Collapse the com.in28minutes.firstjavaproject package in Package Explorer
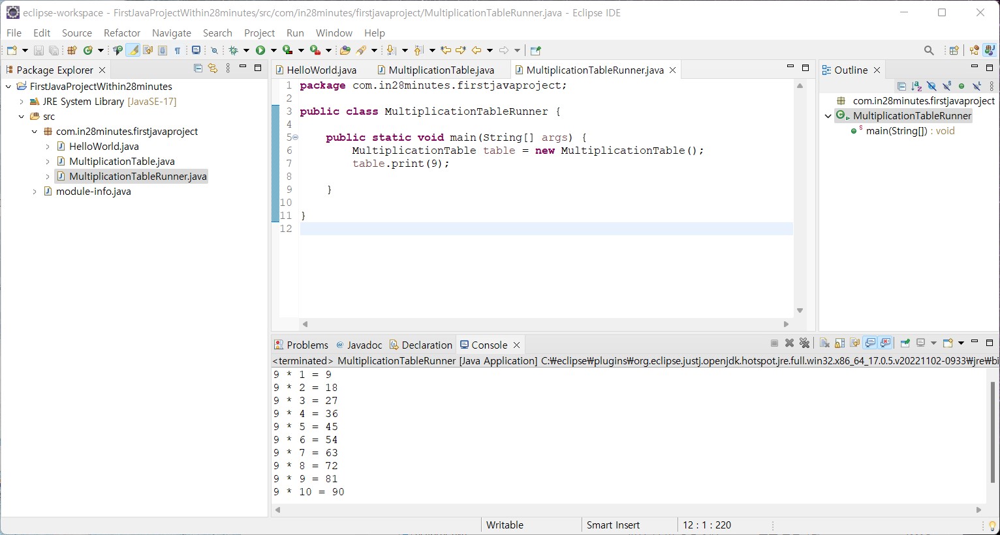Image resolution: width=1000 pixels, height=535 pixels. point(35,132)
